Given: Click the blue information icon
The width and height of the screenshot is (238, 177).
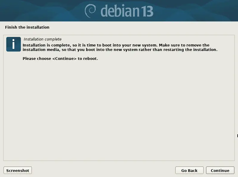Looking at the screenshot, I should 13,44.
